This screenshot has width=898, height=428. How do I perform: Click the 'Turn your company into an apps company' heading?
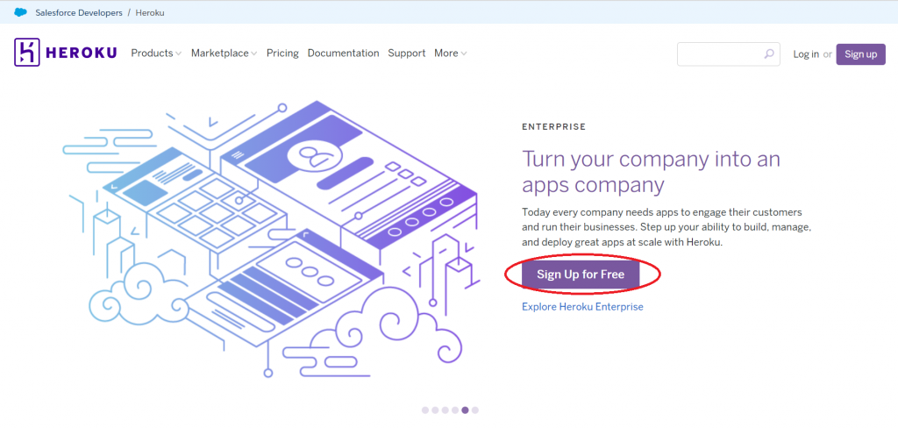[x=651, y=171]
